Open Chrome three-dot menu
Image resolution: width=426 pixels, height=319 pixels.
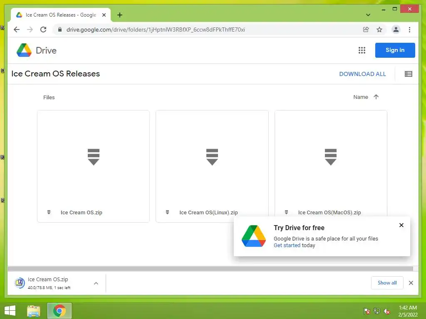point(409,29)
